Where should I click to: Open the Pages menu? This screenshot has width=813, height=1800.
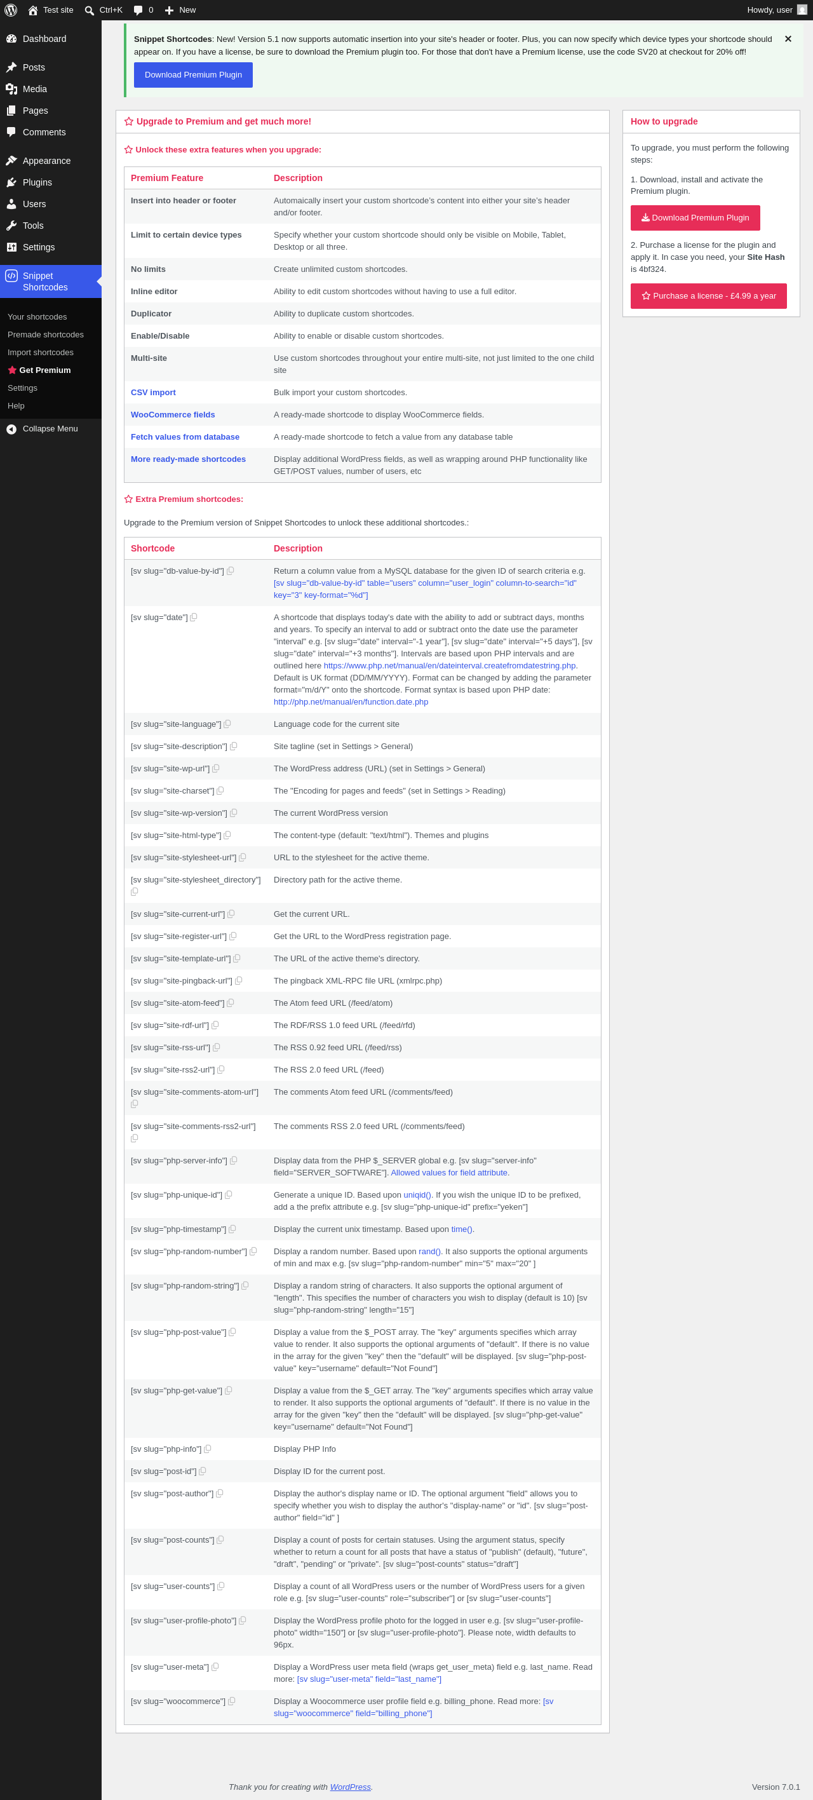(x=50, y=111)
